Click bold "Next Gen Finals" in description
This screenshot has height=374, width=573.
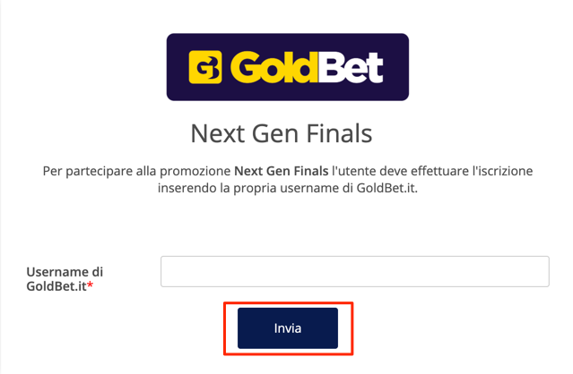[281, 171]
